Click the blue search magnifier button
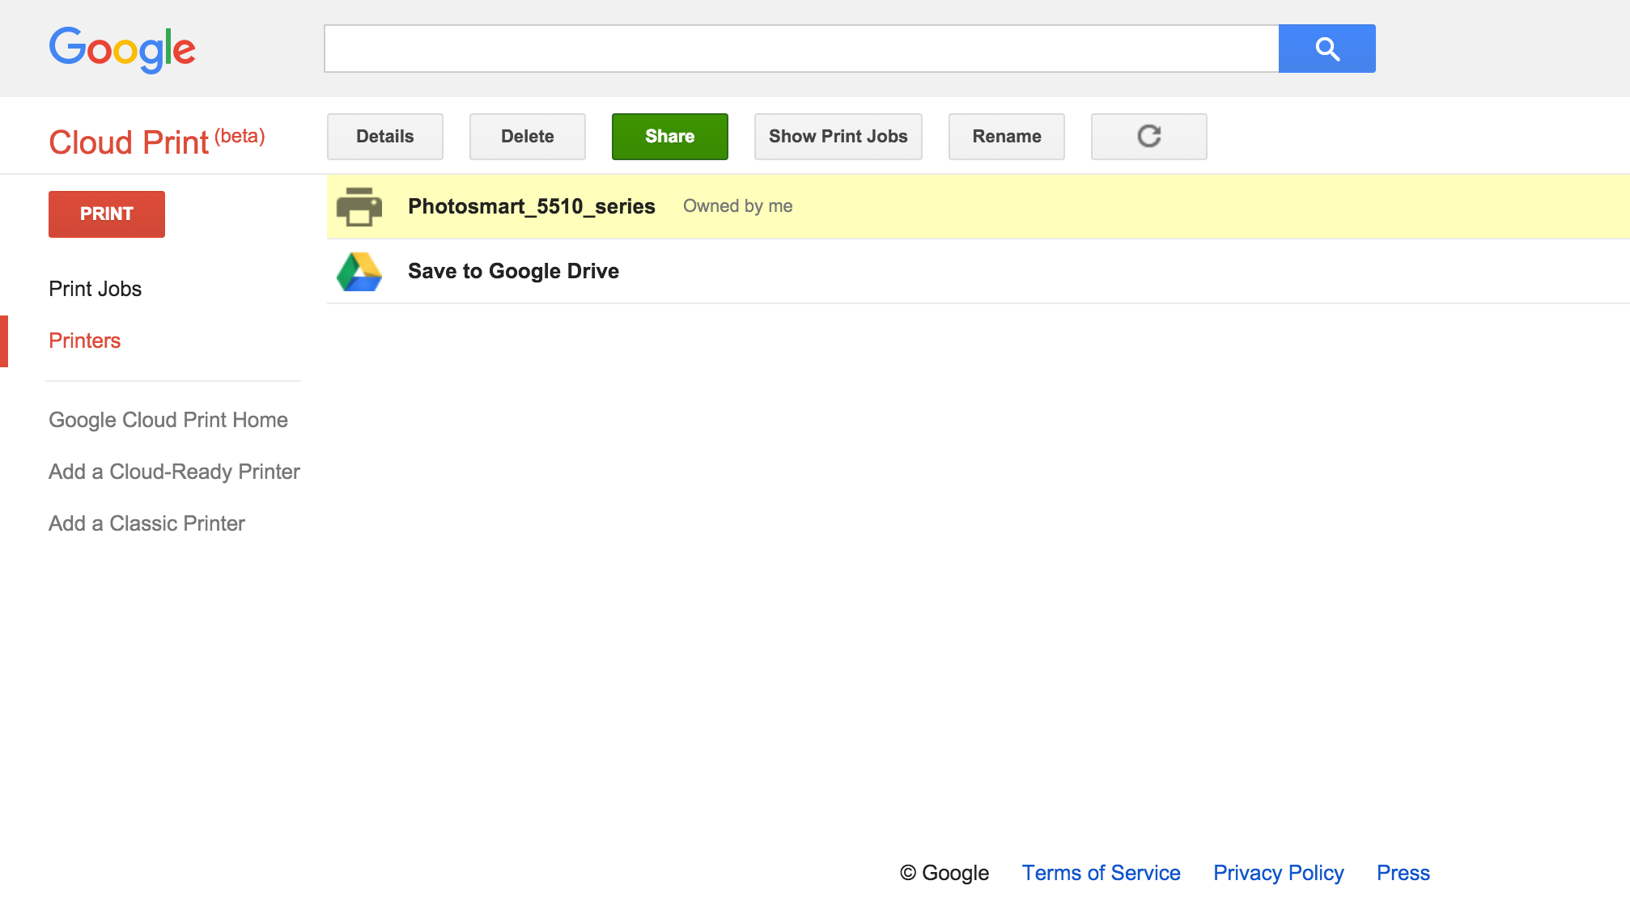This screenshot has width=1630, height=906. (x=1326, y=49)
